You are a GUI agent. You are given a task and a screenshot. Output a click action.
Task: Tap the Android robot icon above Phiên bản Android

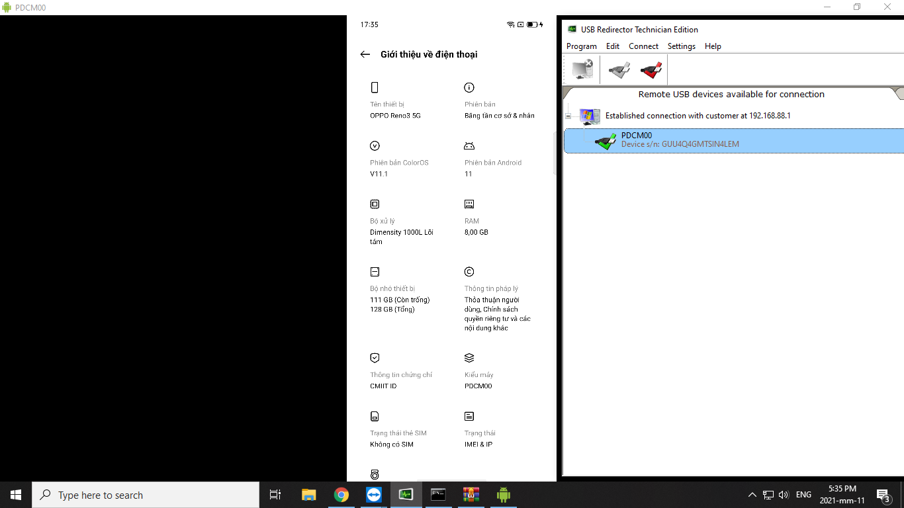pyautogui.click(x=469, y=146)
